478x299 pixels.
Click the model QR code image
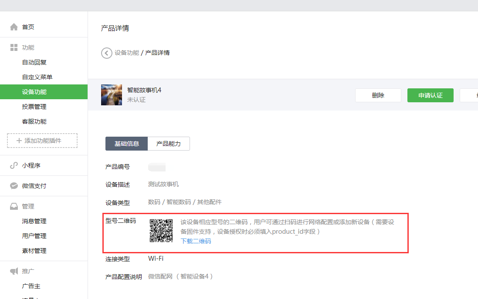click(161, 230)
